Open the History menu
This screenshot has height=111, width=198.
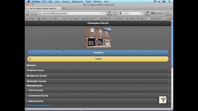click(x=66, y=2)
